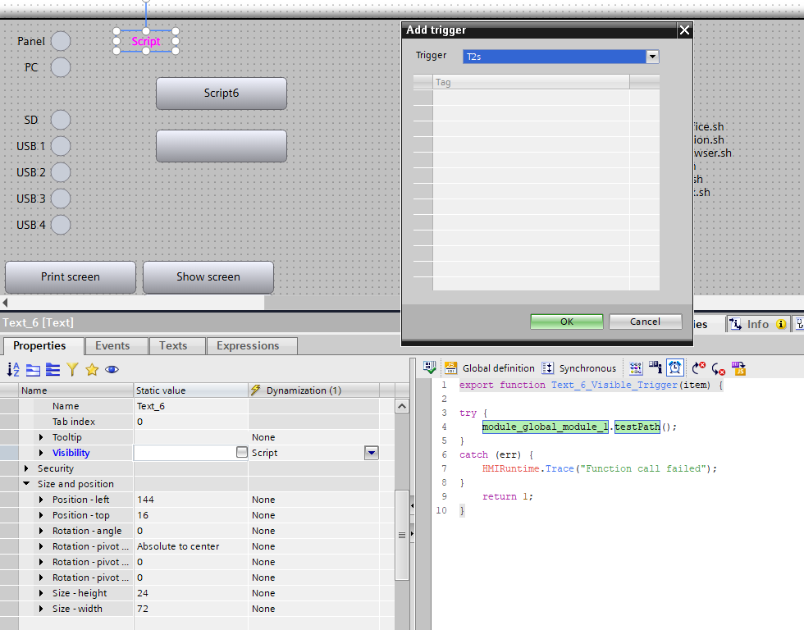Click the alphabetical sort icon in Properties

click(x=13, y=369)
